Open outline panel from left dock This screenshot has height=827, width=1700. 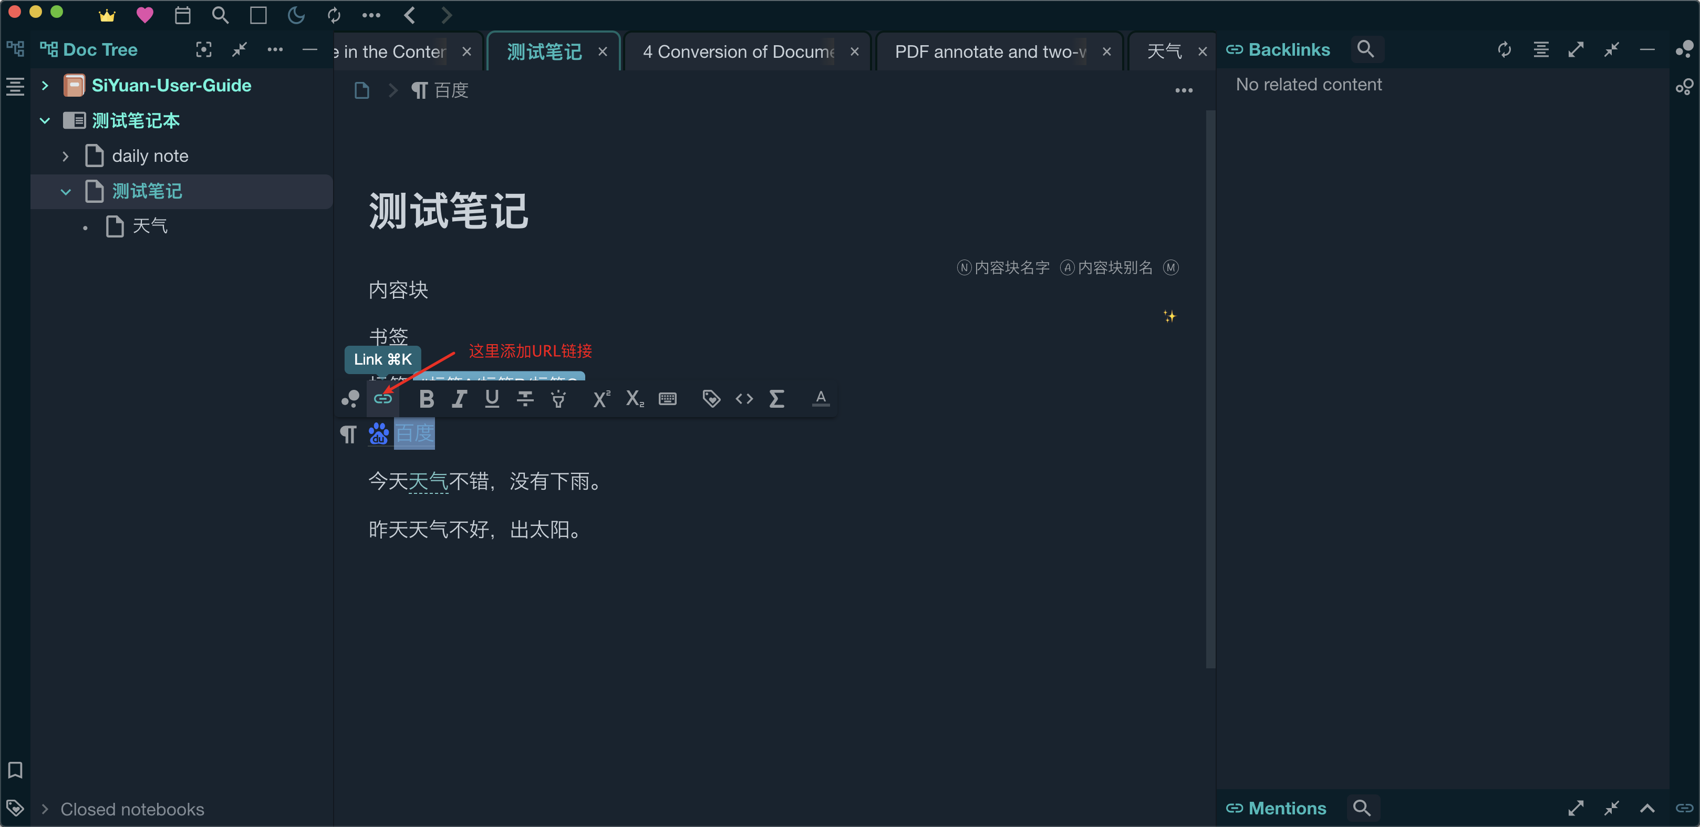coord(15,87)
